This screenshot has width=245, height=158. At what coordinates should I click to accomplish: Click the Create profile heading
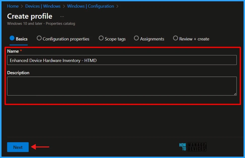coord(30,16)
